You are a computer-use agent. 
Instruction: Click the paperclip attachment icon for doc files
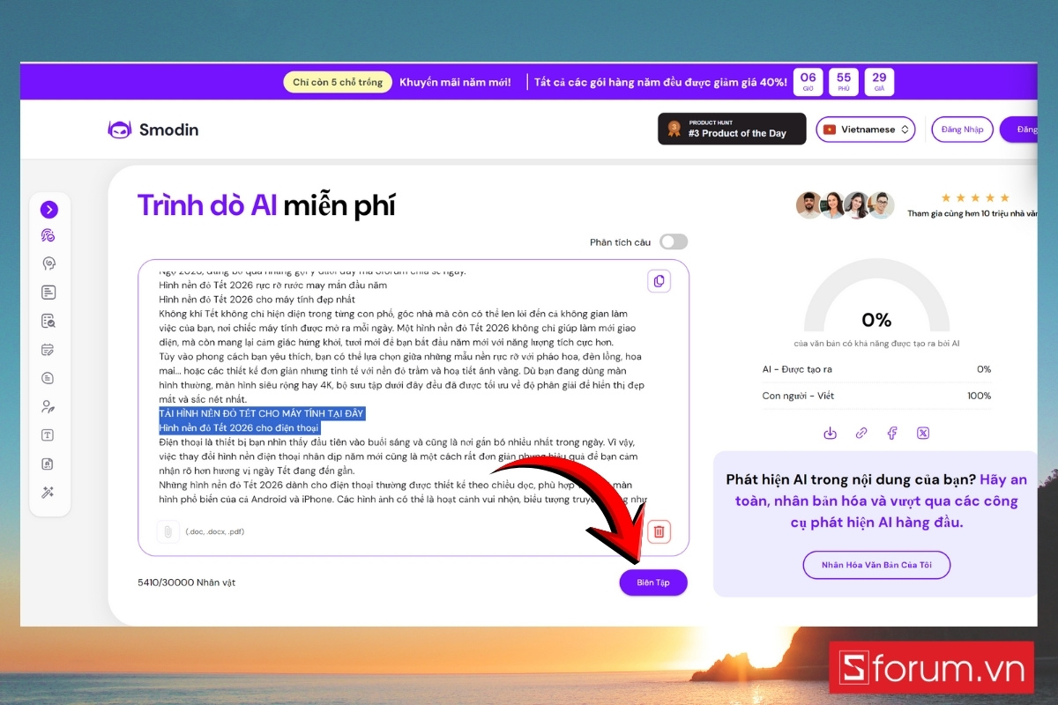pos(168,531)
